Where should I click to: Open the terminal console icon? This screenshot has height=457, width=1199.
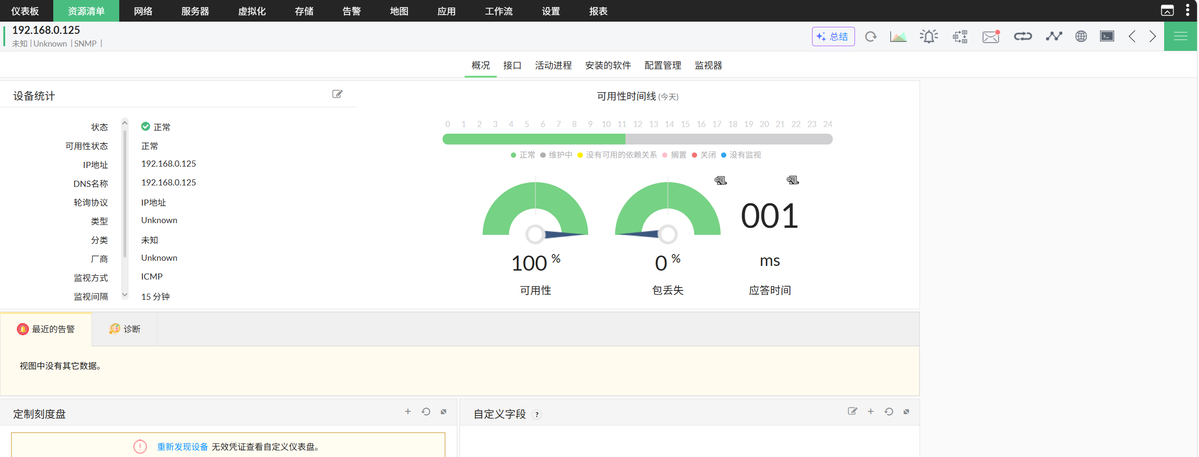point(1107,36)
